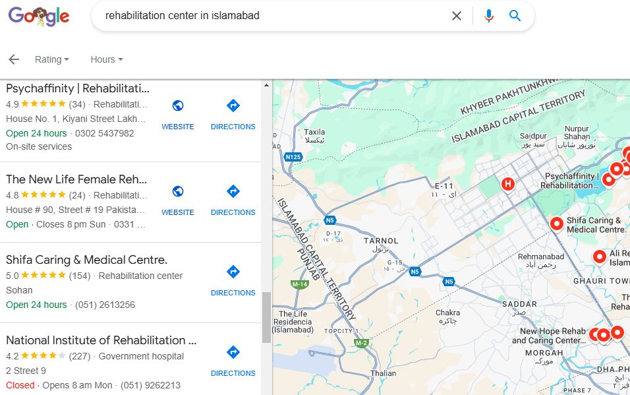630x395 pixels.
Task: Click the Shifa Caring map pin
Action: point(556,224)
